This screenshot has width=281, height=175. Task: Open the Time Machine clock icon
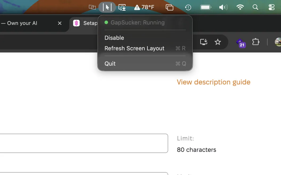[188, 7]
